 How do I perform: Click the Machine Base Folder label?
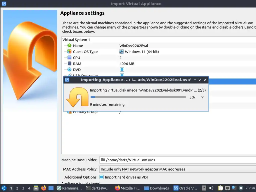(79, 160)
